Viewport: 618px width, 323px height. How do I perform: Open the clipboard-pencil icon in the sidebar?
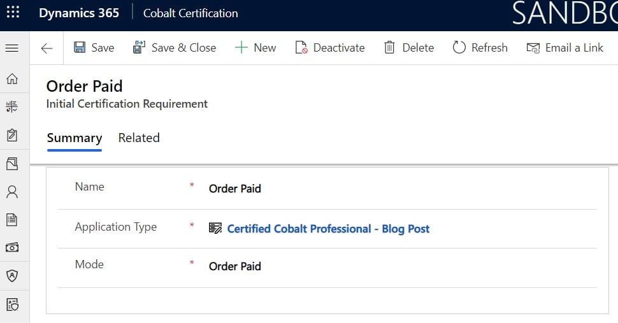12,135
